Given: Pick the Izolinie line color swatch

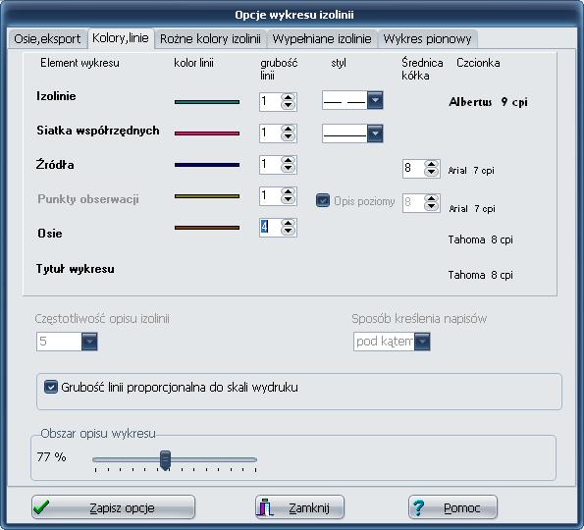Looking at the screenshot, I should coord(207,102).
